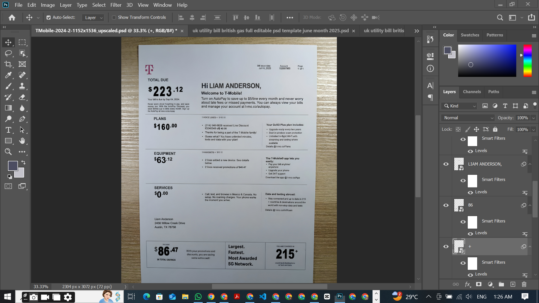This screenshot has height=303, width=539.
Task: Enable Show Transform Controls checkbox
Action: click(x=114, y=18)
